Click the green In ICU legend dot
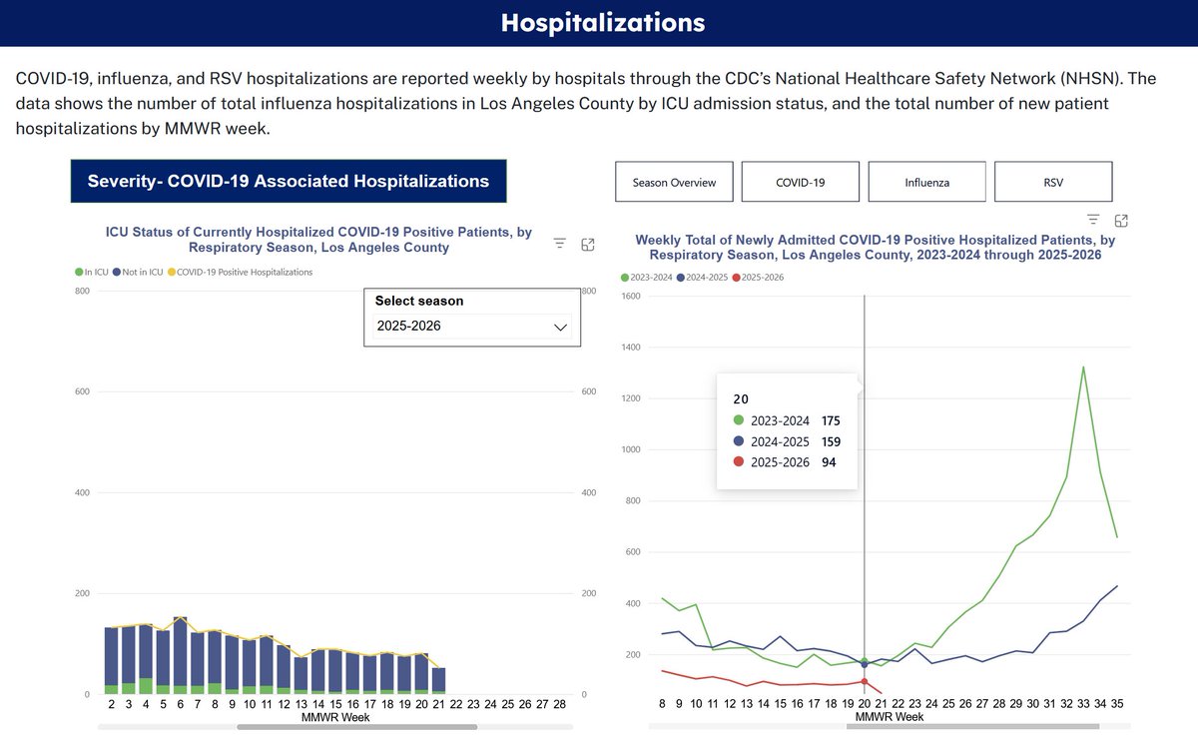Screen dimensions: 1198x735 point(78,272)
